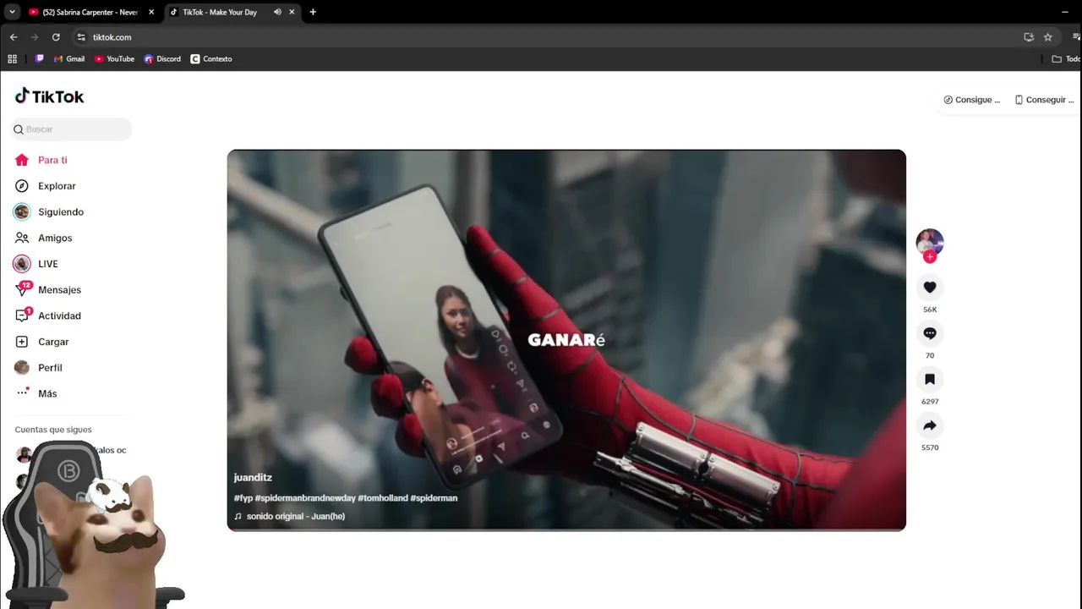The width and height of the screenshot is (1082, 609).
Task: Open the YouTube bookmark
Action: (114, 59)
